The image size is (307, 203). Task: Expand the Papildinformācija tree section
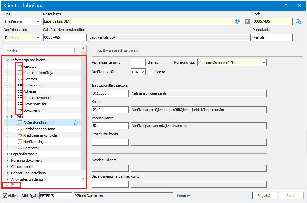tap(8, 154)
